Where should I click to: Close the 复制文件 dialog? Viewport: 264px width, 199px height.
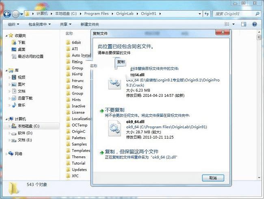(x=223, y=32)
